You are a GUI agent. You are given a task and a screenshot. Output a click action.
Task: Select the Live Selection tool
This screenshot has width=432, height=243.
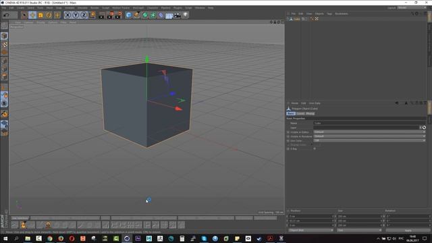pyautogui.click(x=24, y=15)
